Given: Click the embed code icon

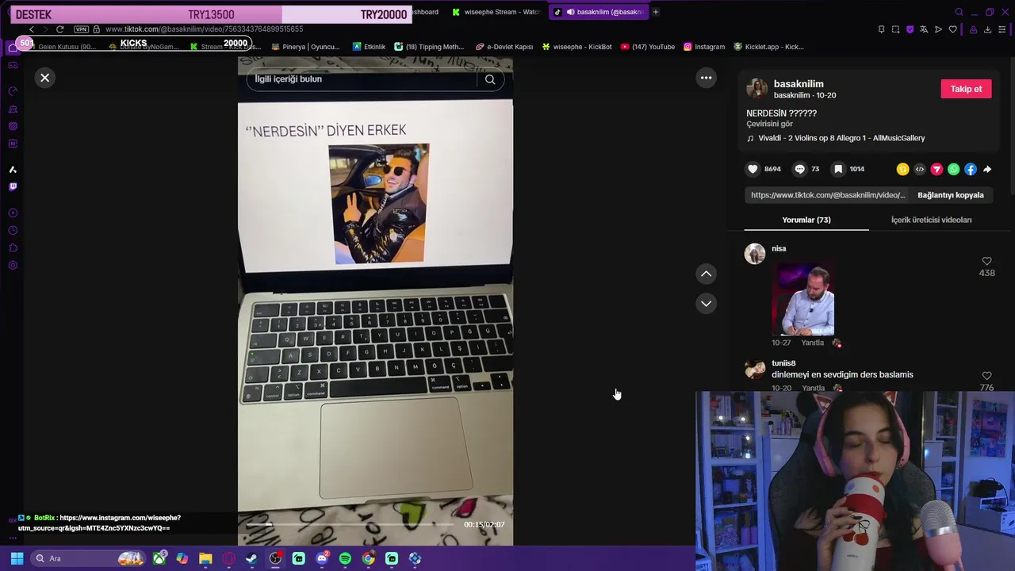Looking at the screenshot, I should [x=920, y=169].
